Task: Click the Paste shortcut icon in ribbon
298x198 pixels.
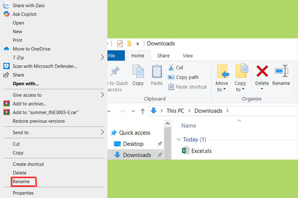Action: click(x=171, y=87)
